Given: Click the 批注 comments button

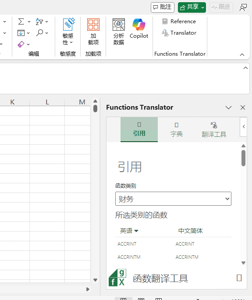Looking at the screenshot, I should [x=163, y=7].
